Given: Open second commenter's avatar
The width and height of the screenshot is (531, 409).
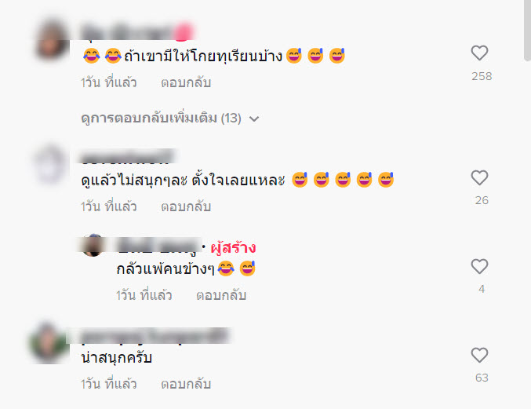Looking at the screenshot, I should pos(51,164).
